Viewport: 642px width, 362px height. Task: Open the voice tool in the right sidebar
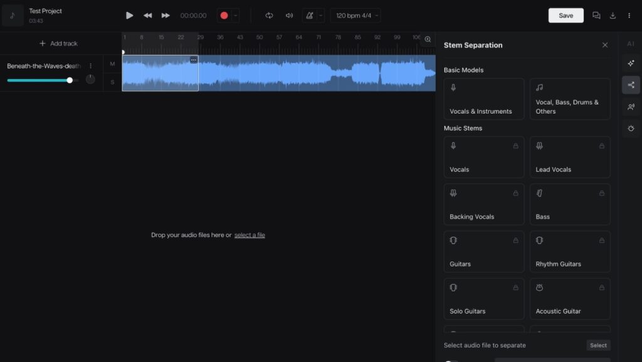click(x=631, y=106)
